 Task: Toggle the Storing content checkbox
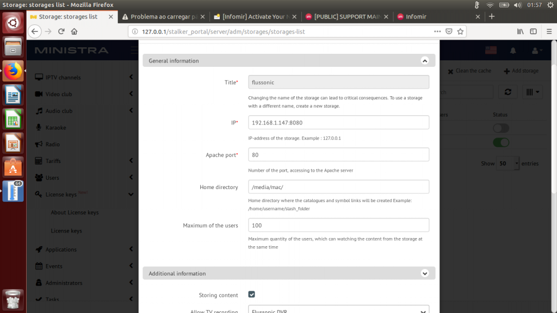click(251, 295)
